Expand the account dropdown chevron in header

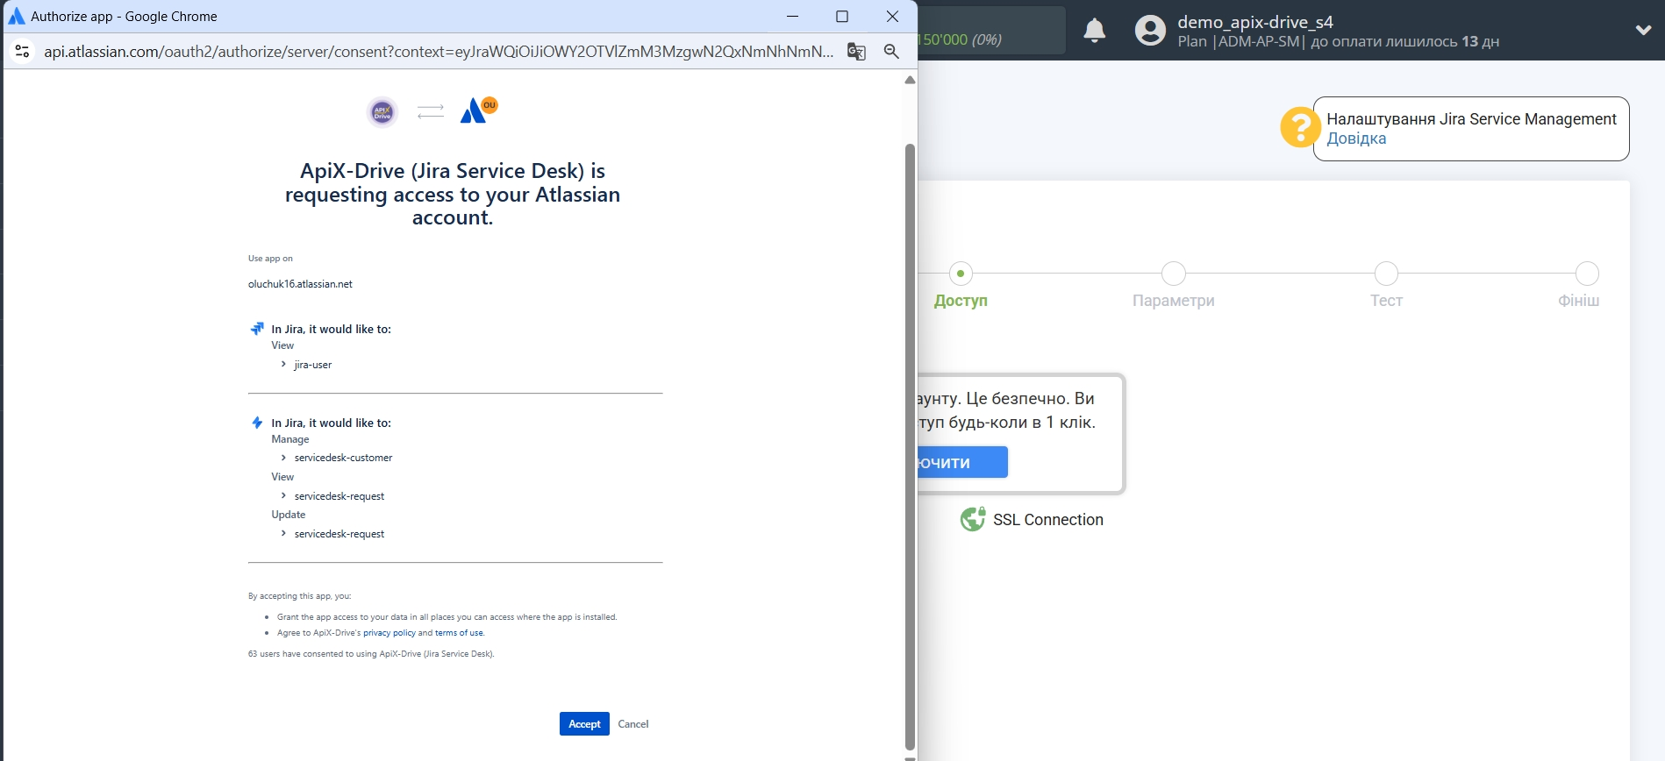coord(1643,30)
